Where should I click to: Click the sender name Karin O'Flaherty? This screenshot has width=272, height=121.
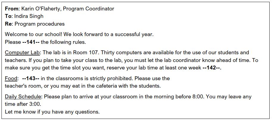click(x=41, y=9)
